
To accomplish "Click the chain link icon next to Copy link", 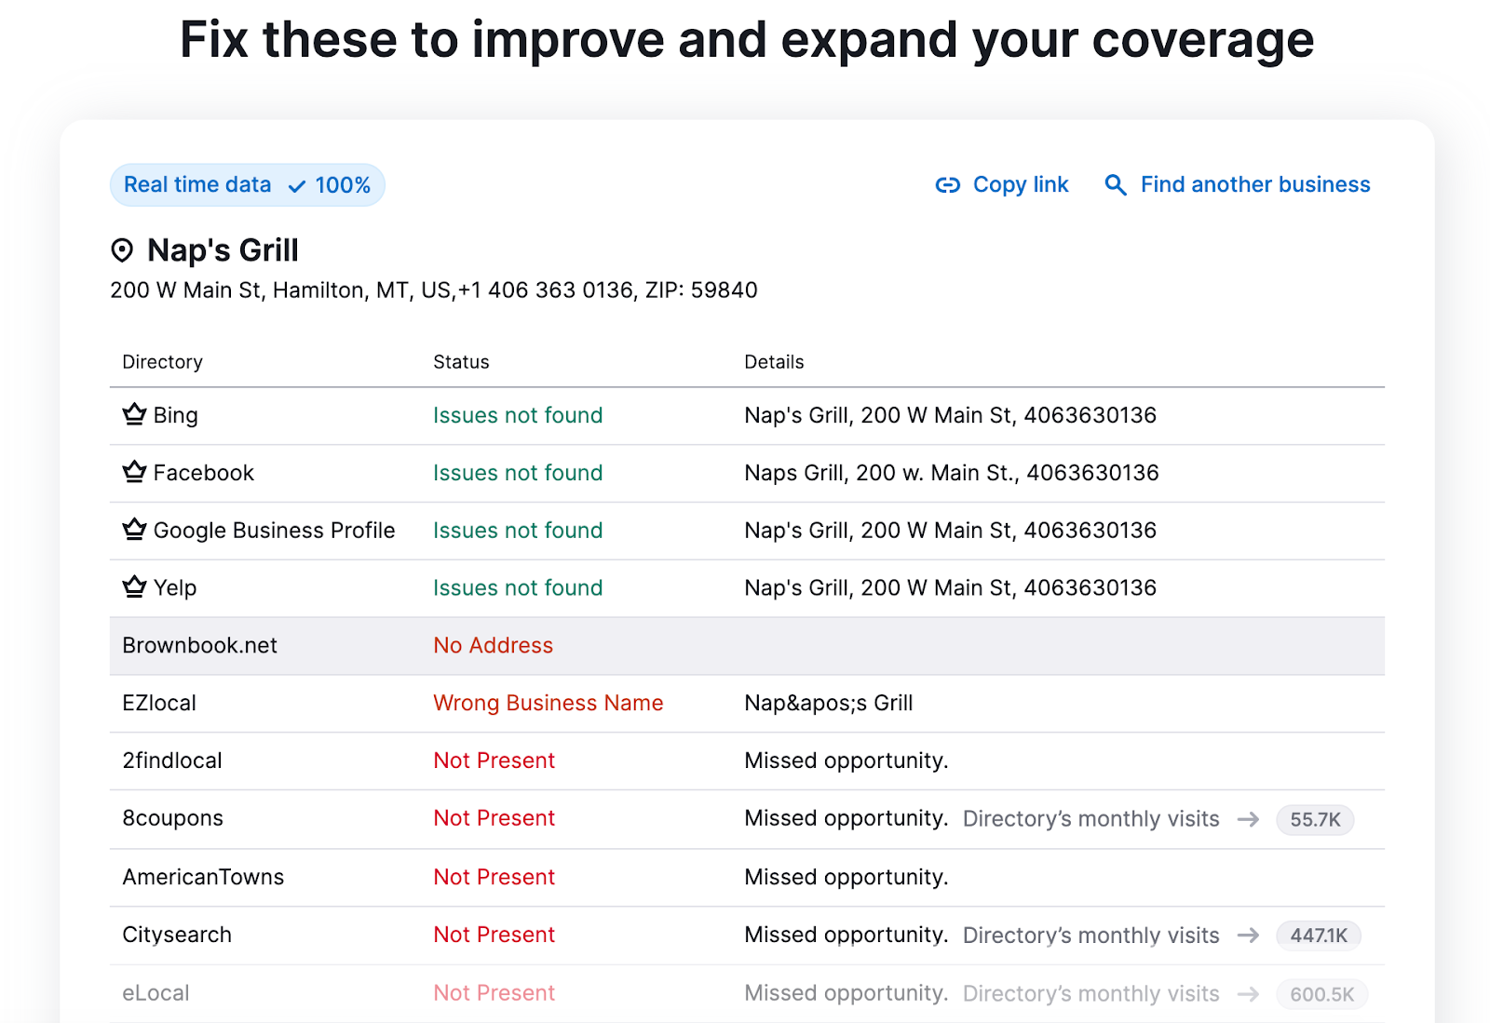I will tap(947, 185).
